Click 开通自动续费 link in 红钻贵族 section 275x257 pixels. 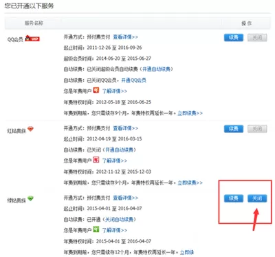pos(119,150)
